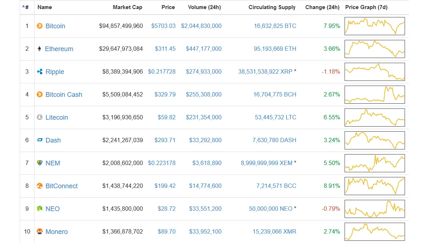Open the NEM name link
Viewport: 433px width, 243px height.
click(x=53, y=163)
